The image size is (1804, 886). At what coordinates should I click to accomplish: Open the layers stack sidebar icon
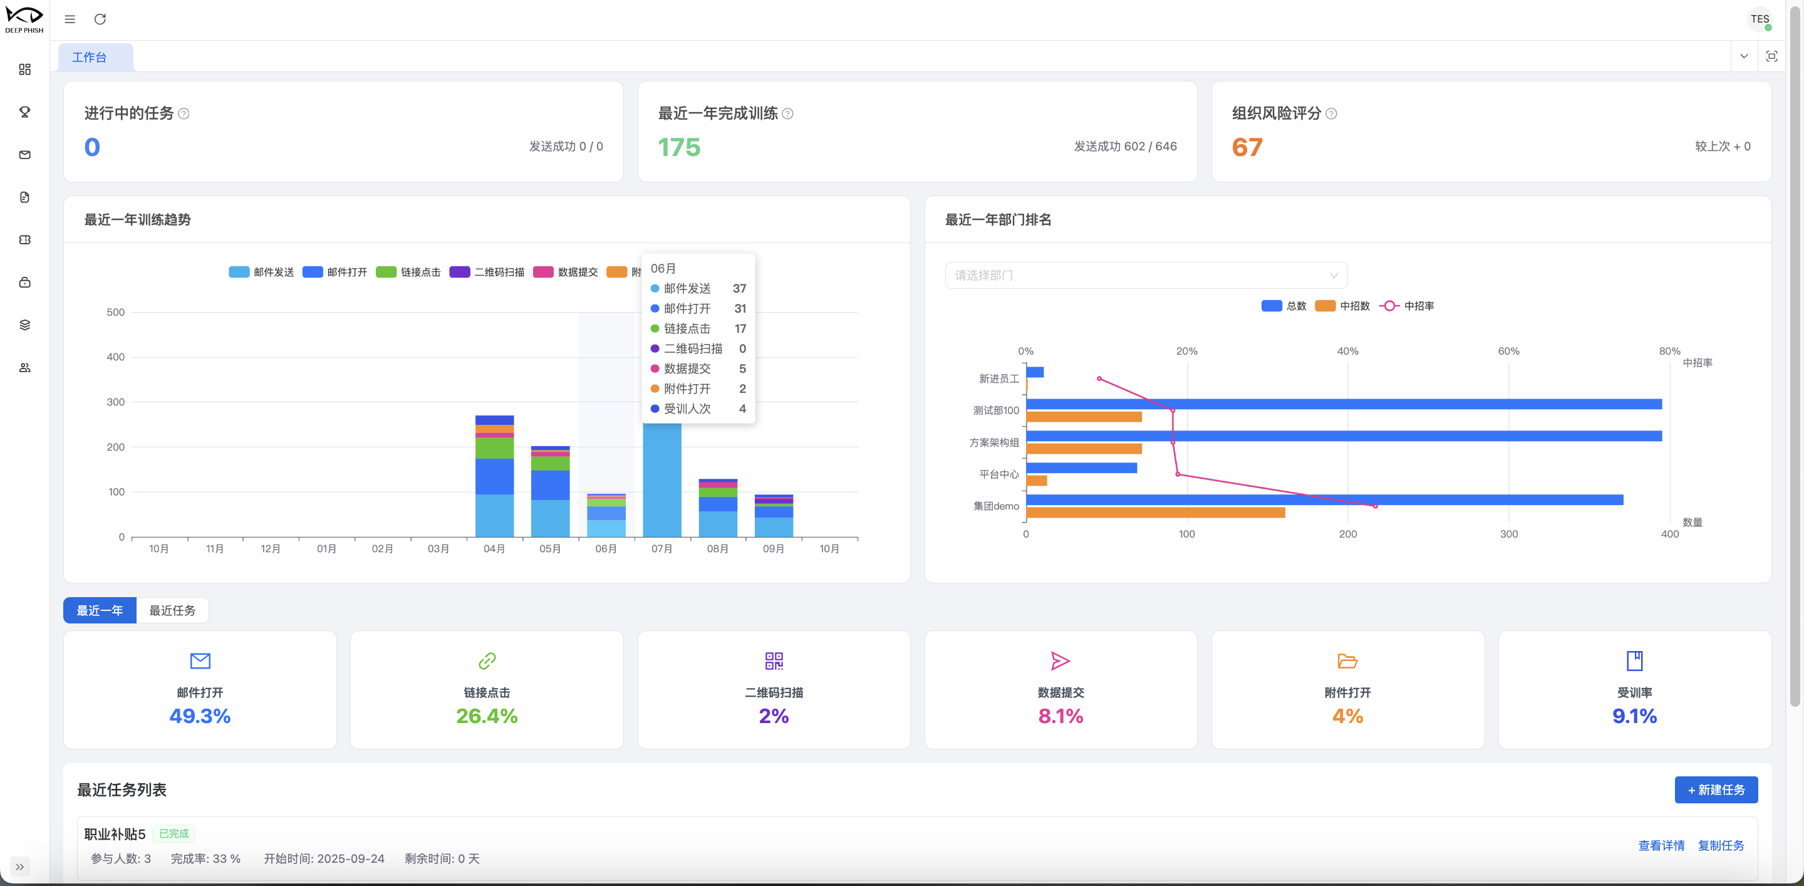click(24, 325)
